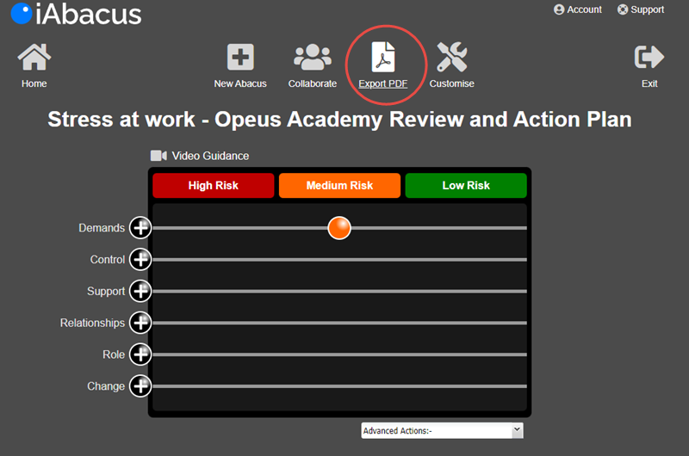Click the Control row slider track

pyautogui.click(x=339, y=260)
